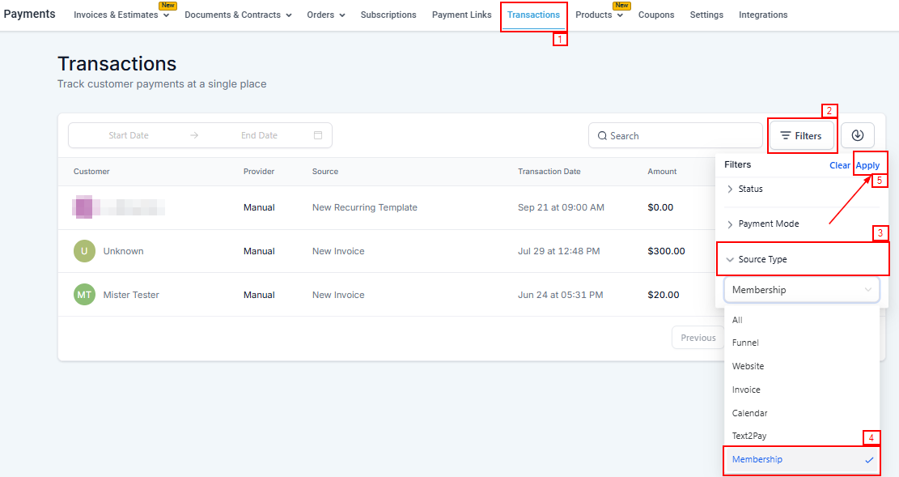Select the checked Membership option
Viewport: 899px width, 477px height.
(x=757, y=459)
